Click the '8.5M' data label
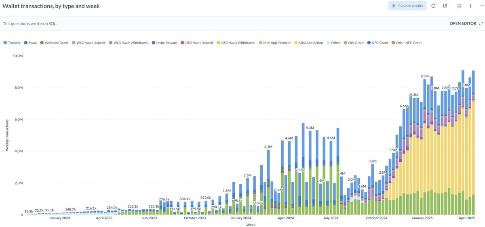Viewport: 485px width, 227px height. (x=425, y=76)
